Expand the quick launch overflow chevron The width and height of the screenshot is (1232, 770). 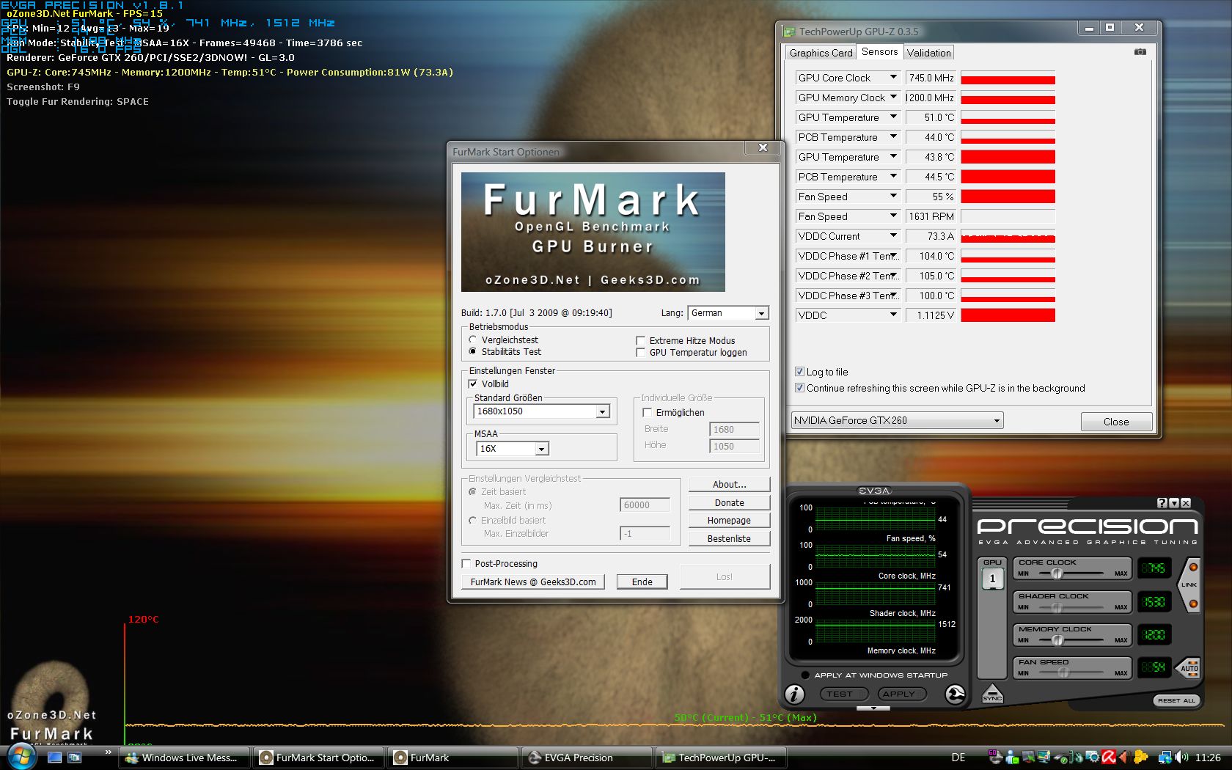coord(109,752)
